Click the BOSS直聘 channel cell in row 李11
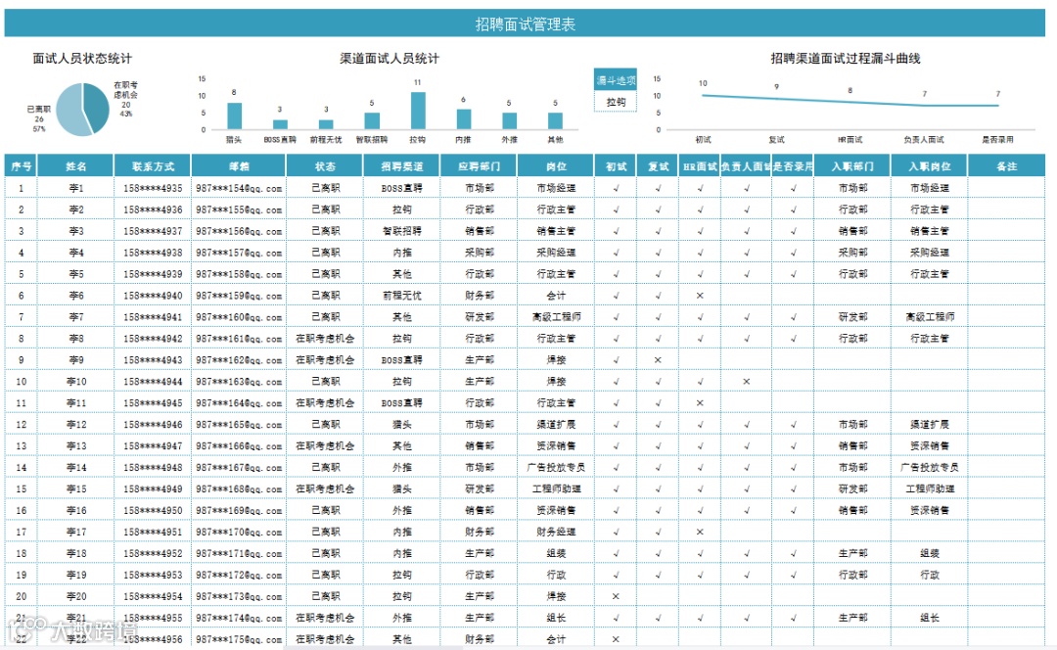 [x=402, y=403]
